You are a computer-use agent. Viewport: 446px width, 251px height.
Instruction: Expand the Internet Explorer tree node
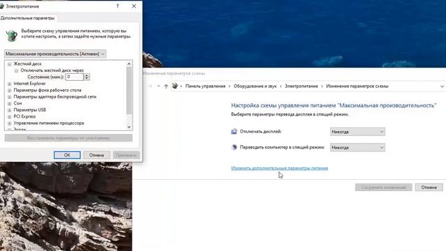tap(9, 84)
